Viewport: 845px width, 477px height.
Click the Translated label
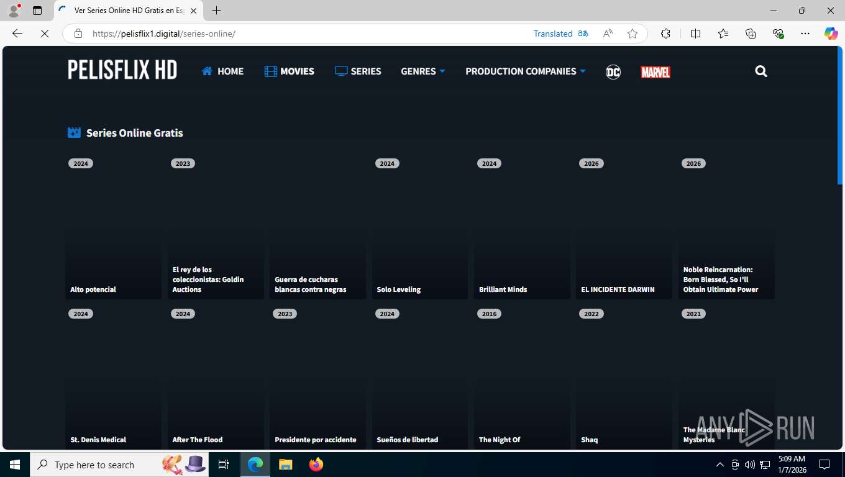tap(553, 34)
